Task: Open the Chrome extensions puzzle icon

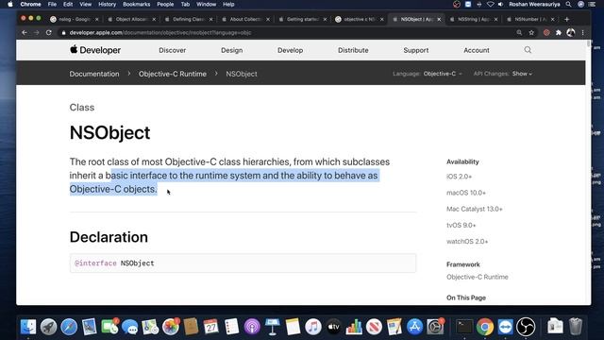Action: 559,33
